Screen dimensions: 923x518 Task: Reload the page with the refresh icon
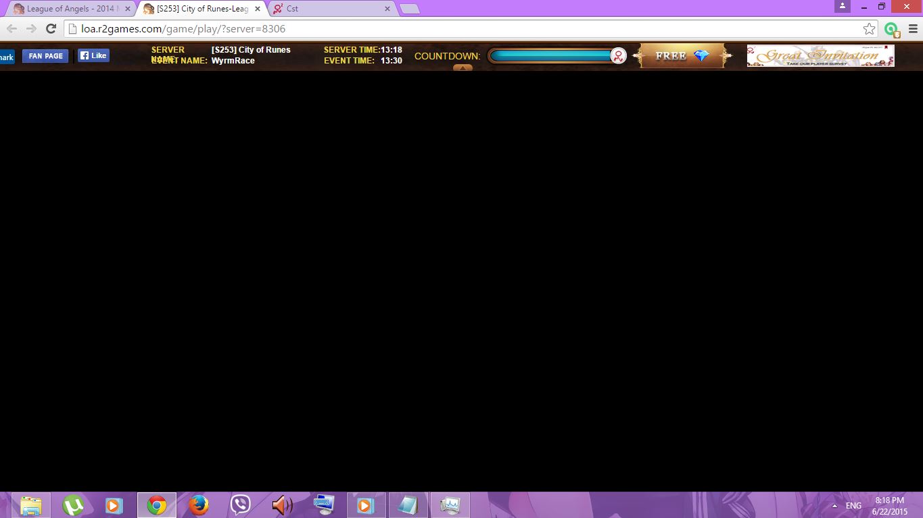click(x=51, y=28)
